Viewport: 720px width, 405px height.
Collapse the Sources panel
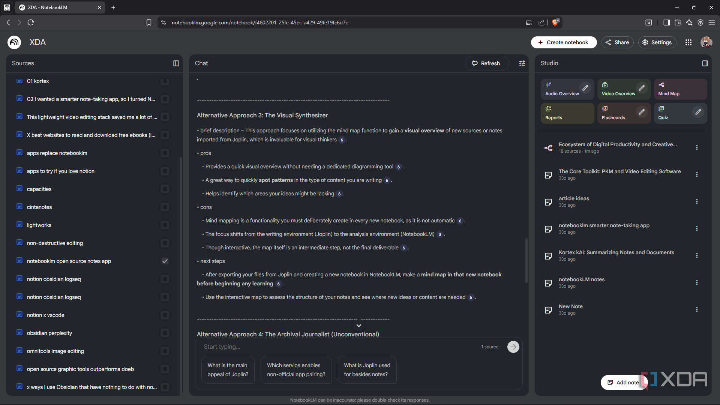point(176,63)
